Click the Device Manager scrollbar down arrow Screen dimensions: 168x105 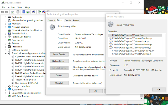[x=142, y=98]
